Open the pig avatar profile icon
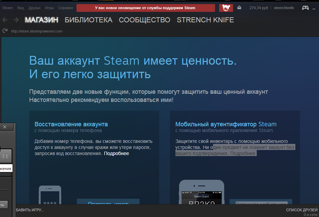This screenshot has height=217, width=319. (226, 8)
